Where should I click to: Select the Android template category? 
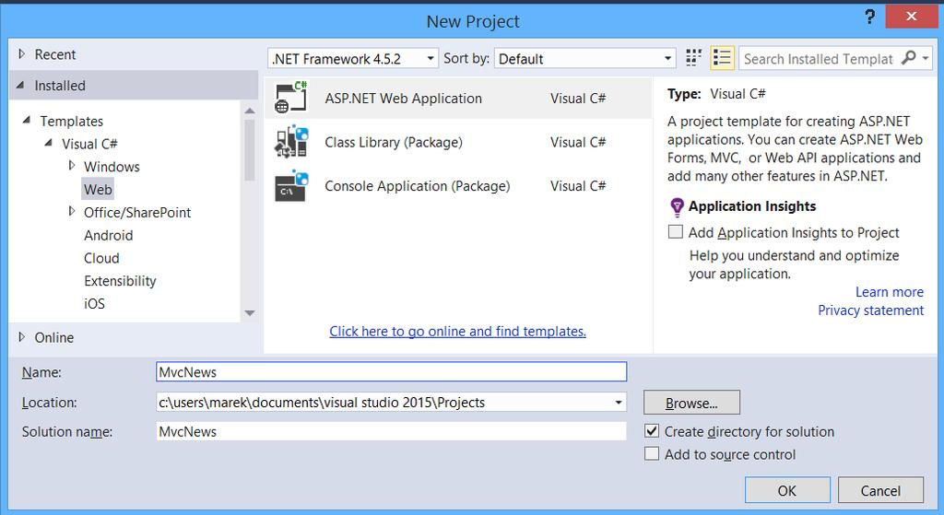109,235
